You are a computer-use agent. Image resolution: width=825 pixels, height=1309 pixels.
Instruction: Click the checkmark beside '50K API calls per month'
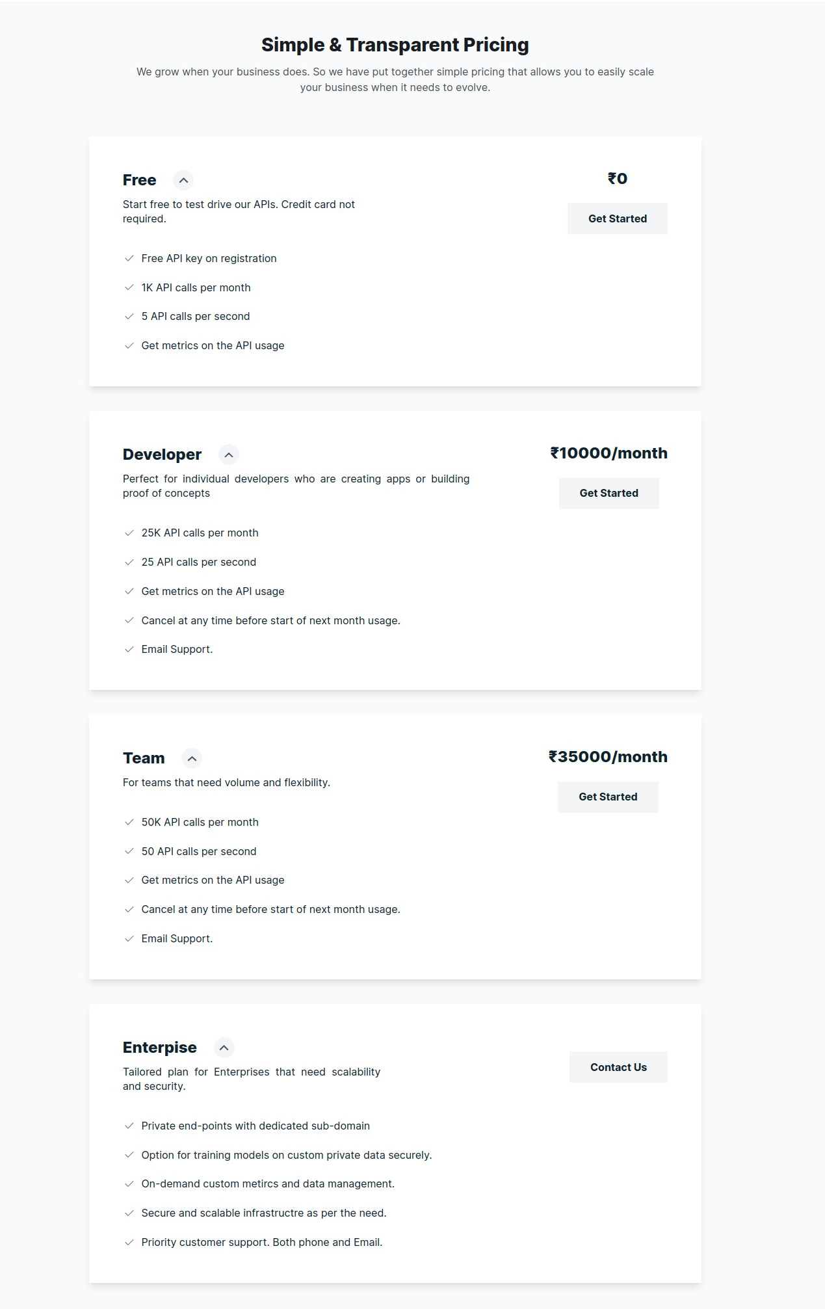pos(129,822)
